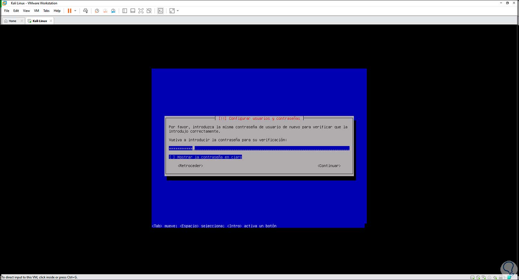Enter full screen mode

pyautogui.click(x=141, y=11)
